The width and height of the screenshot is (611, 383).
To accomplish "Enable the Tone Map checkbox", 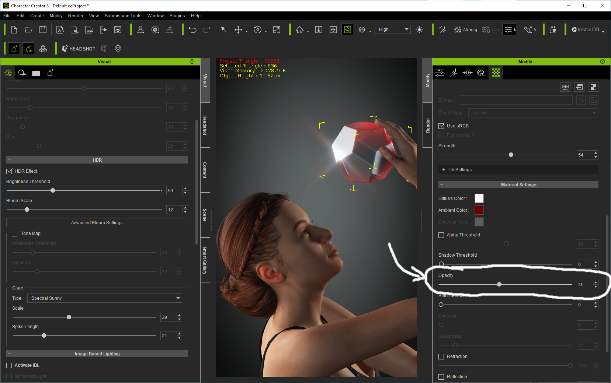I will click(x=15, y=233).
